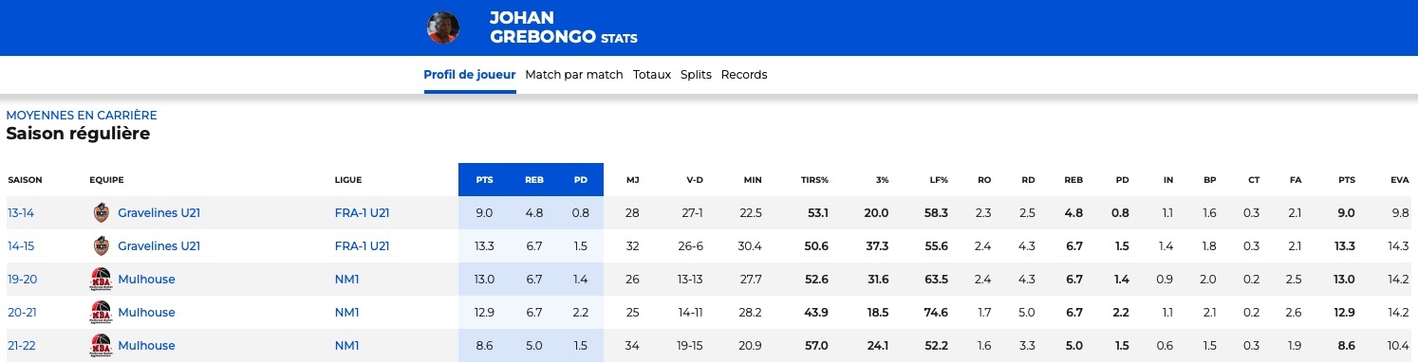Viewport: 1418px width, 362px height.
Task: Open NM1 league link in 21-22 row
Action: pos(347,346)
